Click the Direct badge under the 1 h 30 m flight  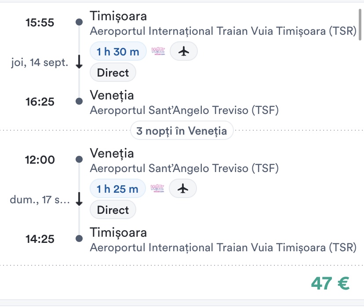[113, 73]
